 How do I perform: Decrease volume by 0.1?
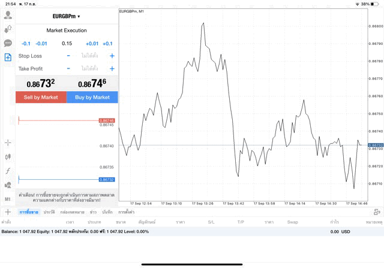[x=26, y=44]
